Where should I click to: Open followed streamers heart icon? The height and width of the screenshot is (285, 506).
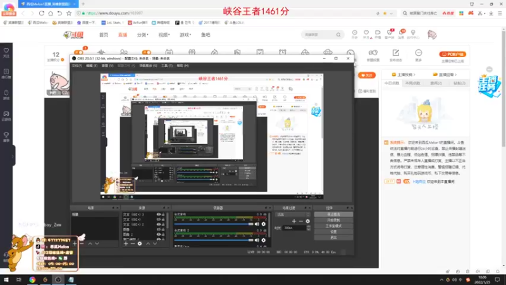coord(366,33)
